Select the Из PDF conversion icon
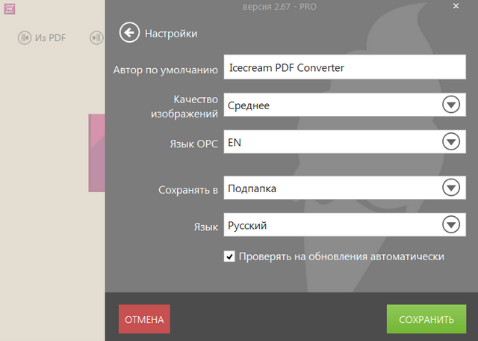478x341 pixels. coord(25,38)
